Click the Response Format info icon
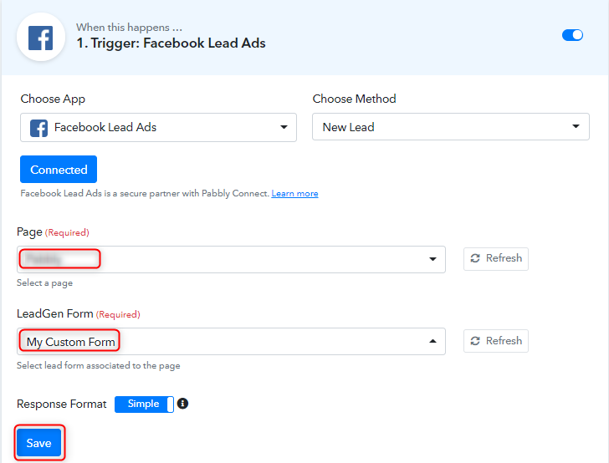Image resolution: width=609 pixels, height=463 pixels. coord(182,404)
